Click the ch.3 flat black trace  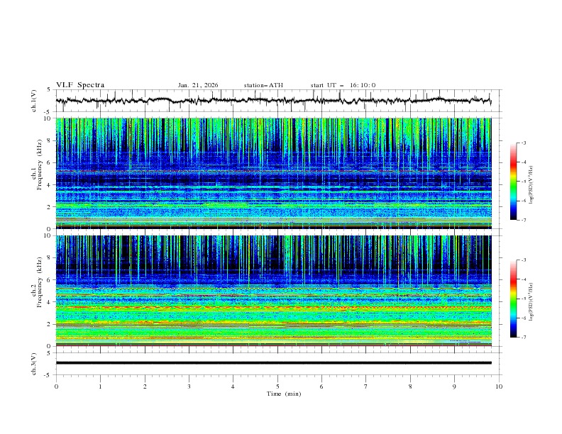click(274, 363)
